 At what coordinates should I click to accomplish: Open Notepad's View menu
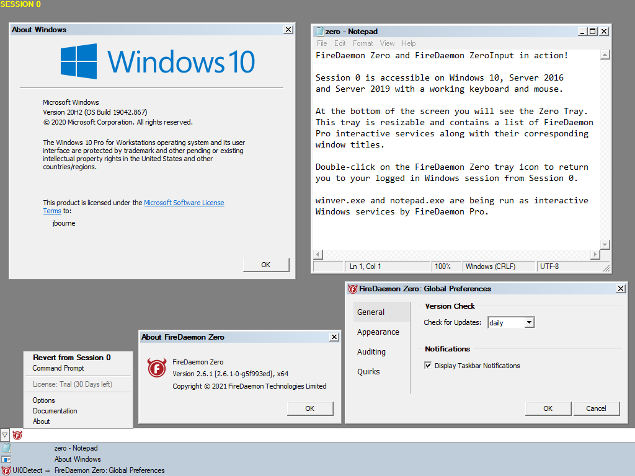[387, 43]
